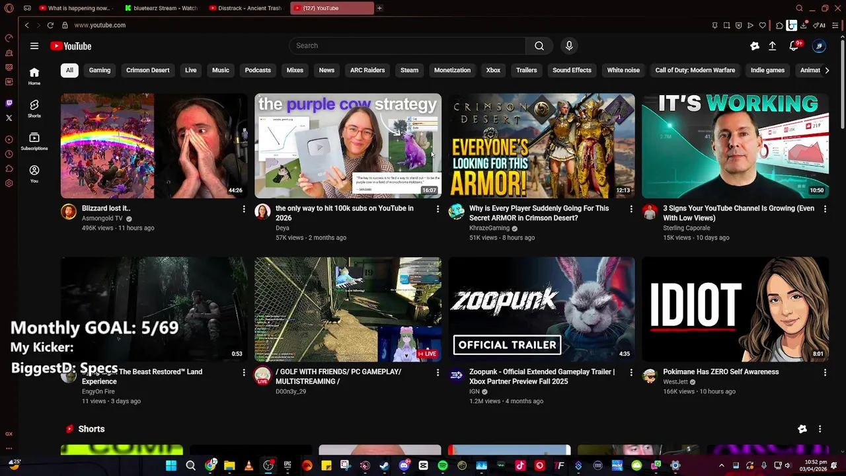Go back in browser history
This screenshot has width=846, height=476.
pos(26,25)
